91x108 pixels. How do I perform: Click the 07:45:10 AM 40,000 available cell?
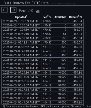[62, 68]
